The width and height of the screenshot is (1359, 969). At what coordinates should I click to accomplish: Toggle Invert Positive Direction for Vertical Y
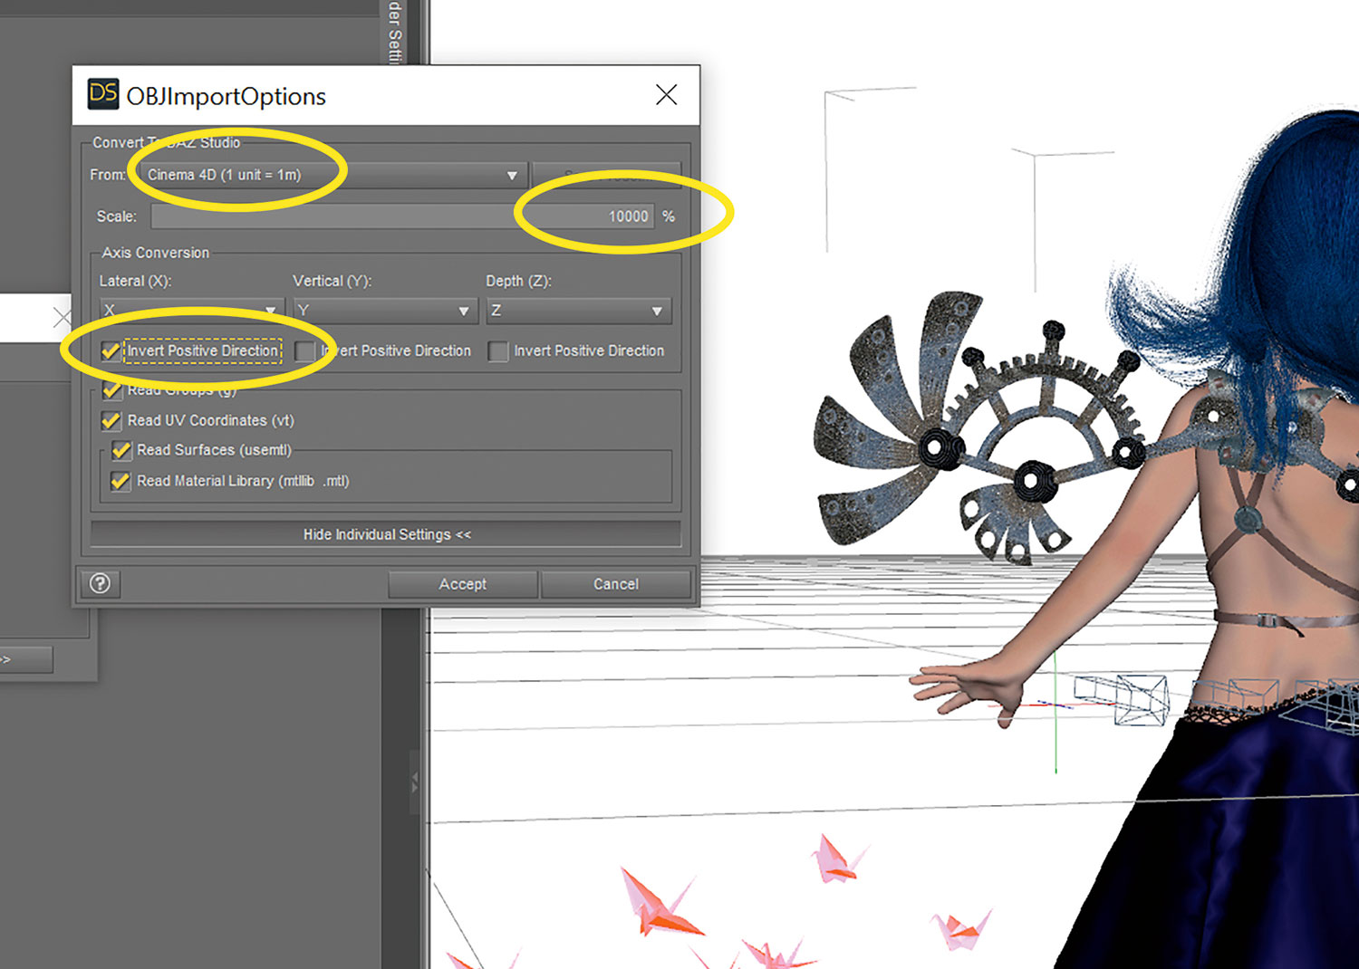point(305,351)
